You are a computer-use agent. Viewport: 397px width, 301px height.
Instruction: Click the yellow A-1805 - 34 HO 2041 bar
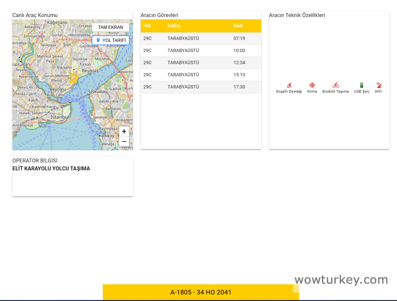tap(201, 292)
